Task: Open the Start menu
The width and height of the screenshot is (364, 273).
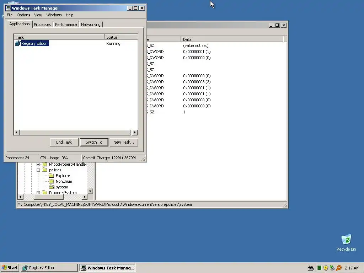Action: pyautogui.click(x=10, y=268)
